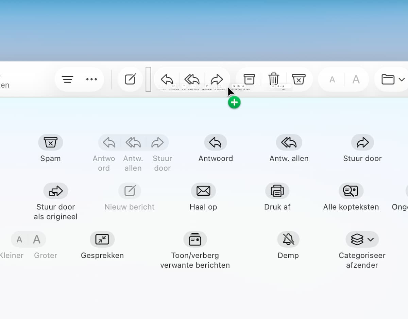This screenshot has height=319, width=408.
Task: Select the Druk af printer item
Action: [277, 191]
